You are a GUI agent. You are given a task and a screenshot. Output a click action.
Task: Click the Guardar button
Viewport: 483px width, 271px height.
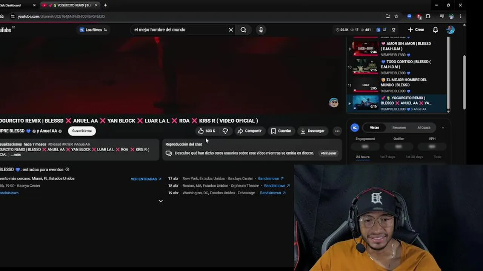(x=281, y=131)
